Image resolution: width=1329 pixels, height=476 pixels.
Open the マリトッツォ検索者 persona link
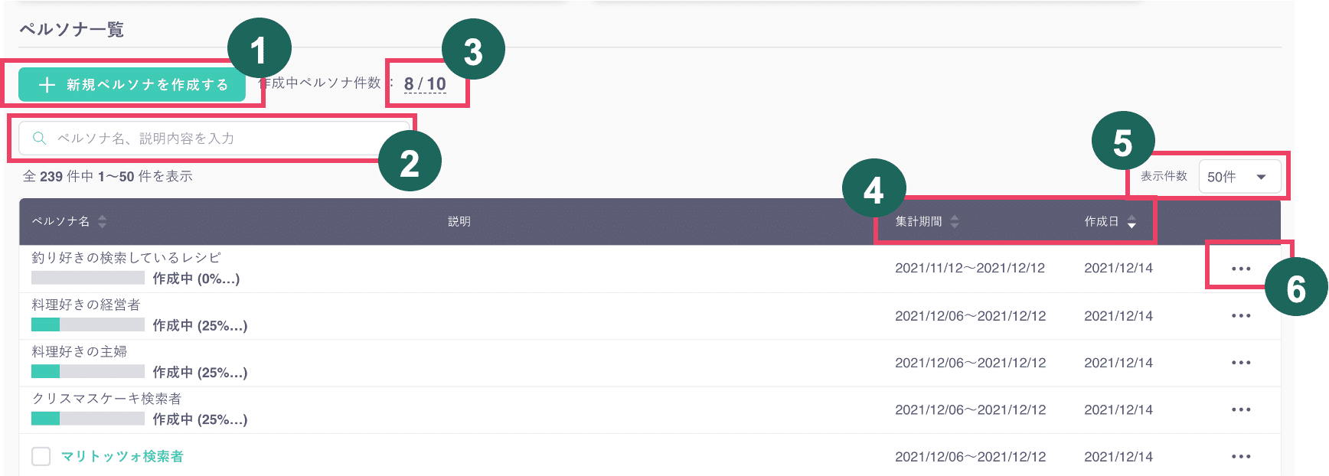tap(122, 457)
